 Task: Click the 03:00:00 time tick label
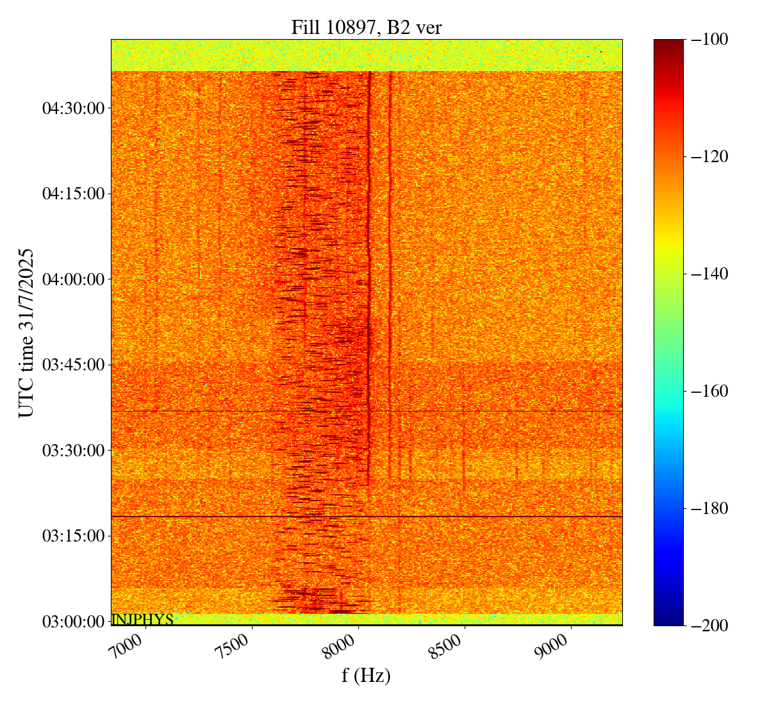73,622
